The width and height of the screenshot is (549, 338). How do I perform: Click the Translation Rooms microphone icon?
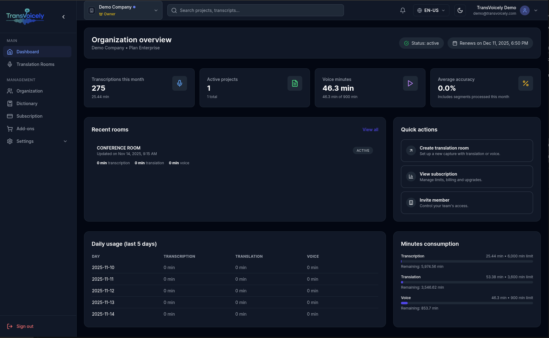point(10,64)
